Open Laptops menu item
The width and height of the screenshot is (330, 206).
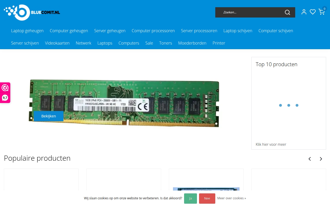click(105, 43)
